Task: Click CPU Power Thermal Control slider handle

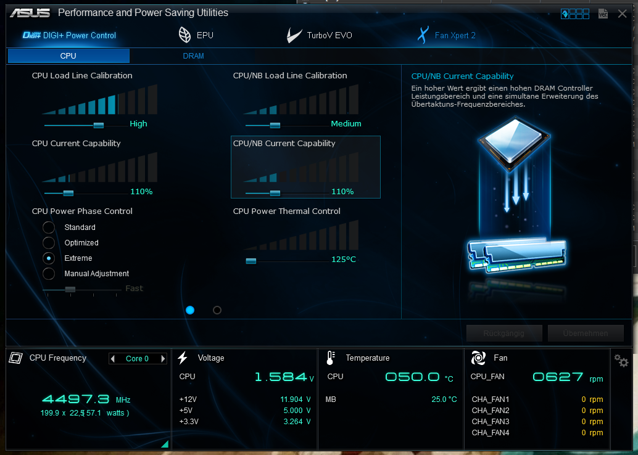Action: click(x=251, y=261)
